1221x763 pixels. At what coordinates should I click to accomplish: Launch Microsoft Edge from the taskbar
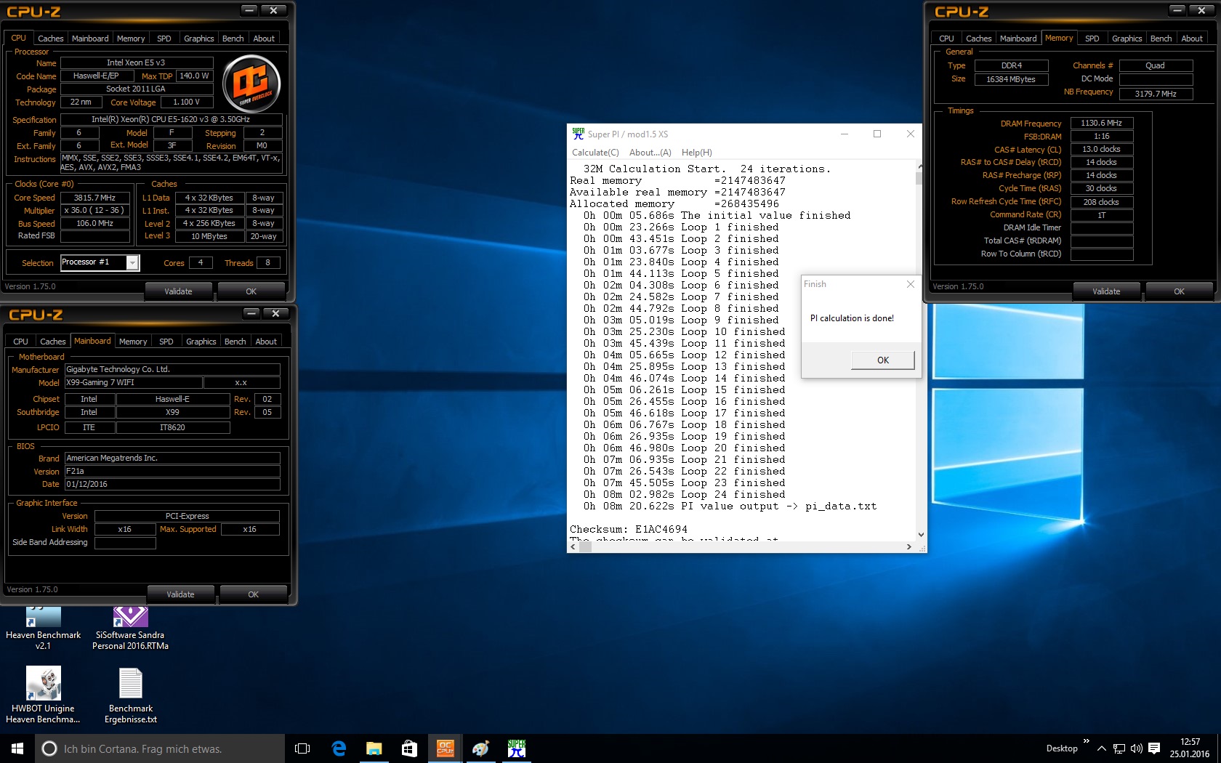point(339,748)
